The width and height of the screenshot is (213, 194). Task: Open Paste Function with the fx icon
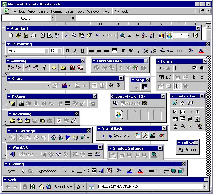coord(137,35)
